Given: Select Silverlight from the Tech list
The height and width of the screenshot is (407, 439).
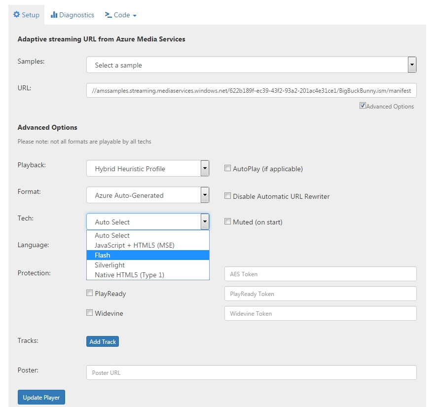Looking at the screenshot, I should [x=110, y=265].
